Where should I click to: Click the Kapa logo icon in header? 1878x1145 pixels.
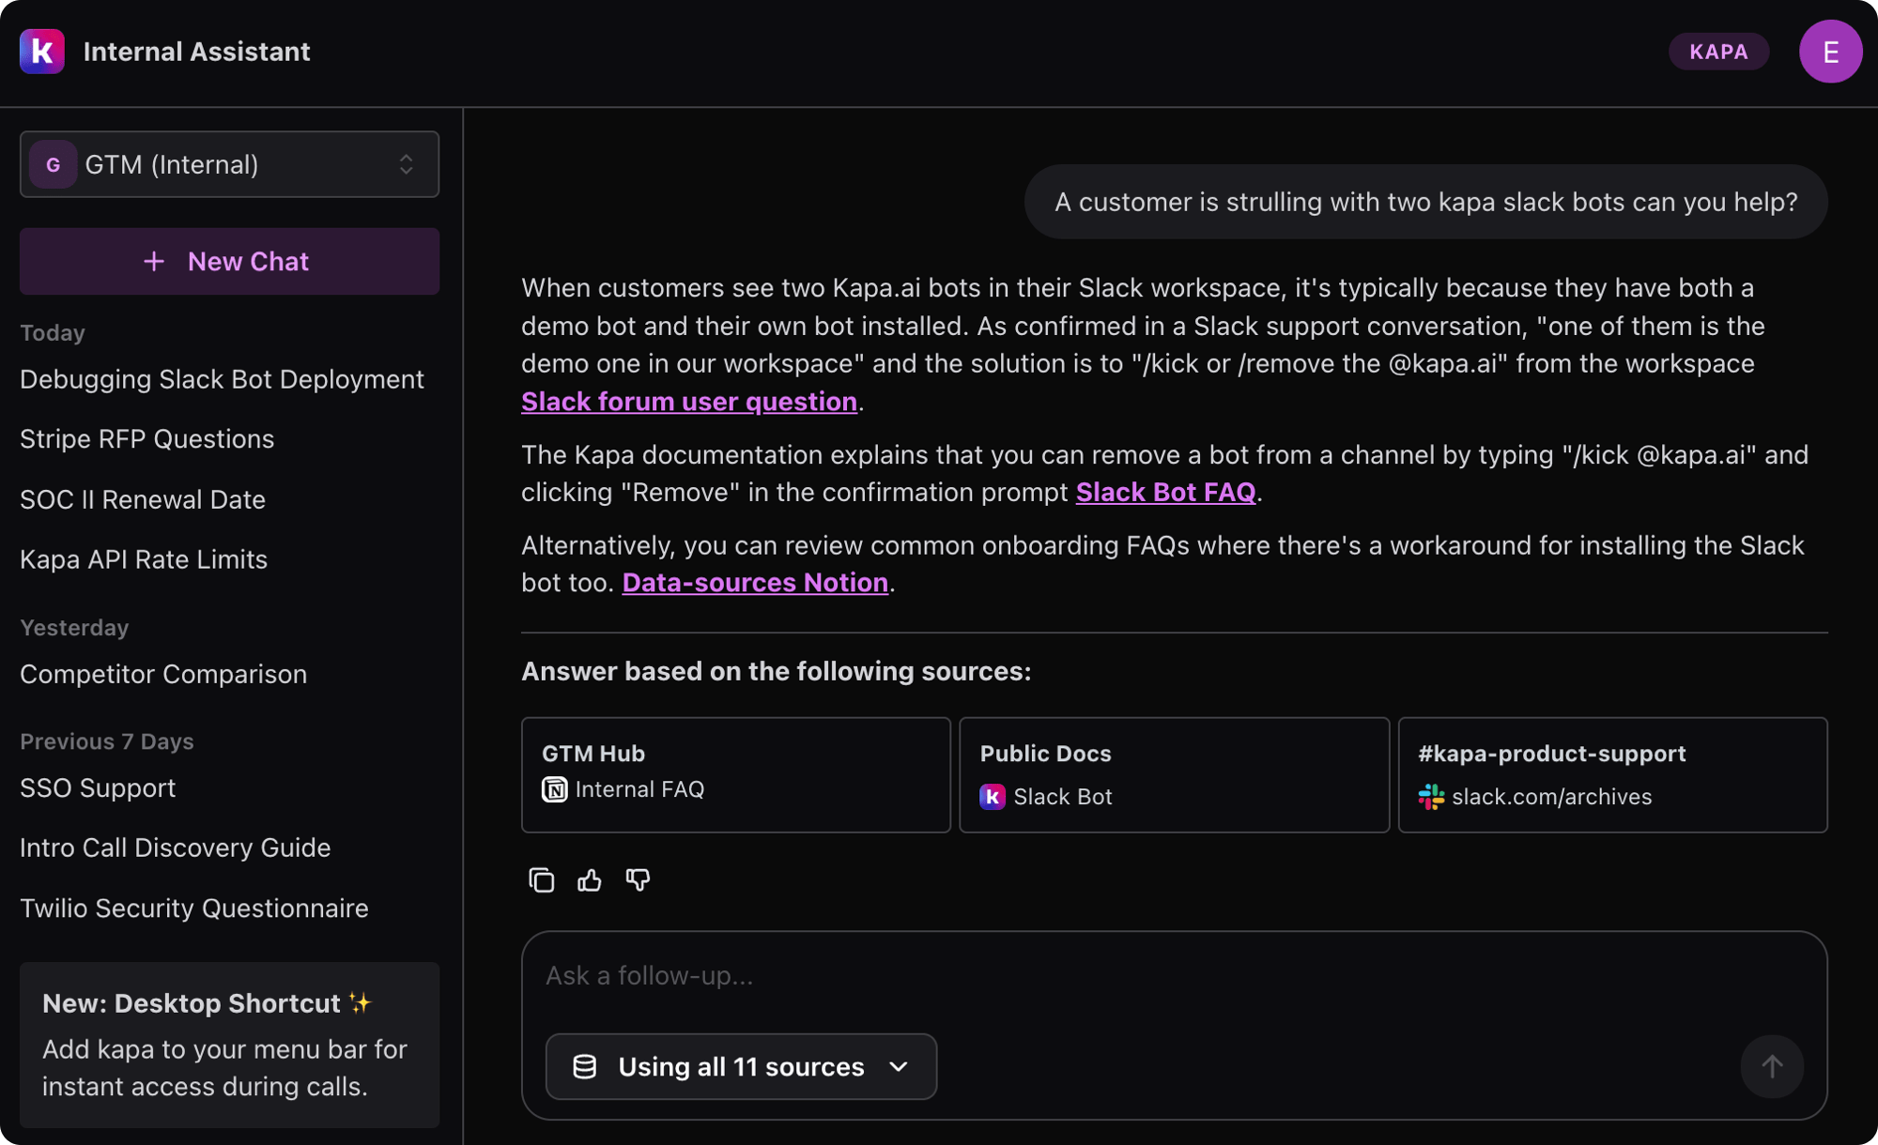click(x=42, y=51)
